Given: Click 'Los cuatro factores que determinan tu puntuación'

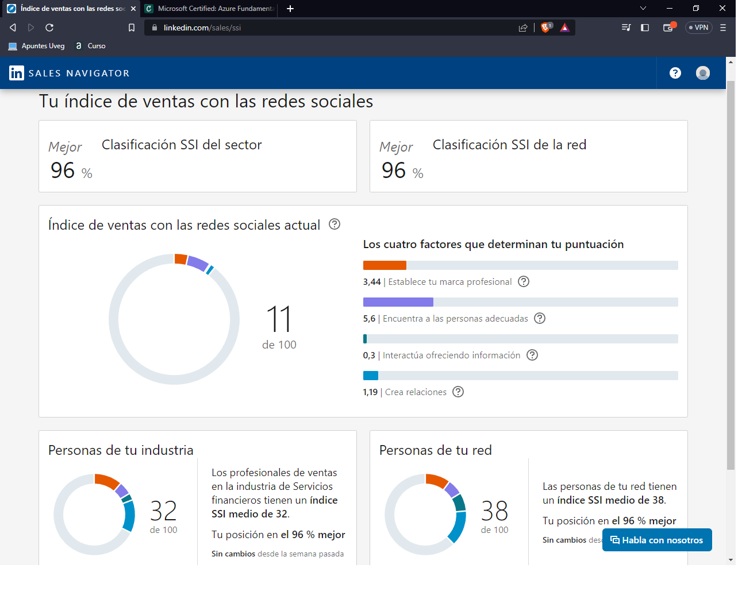Looking at the screenshot, I should [493, 244].
